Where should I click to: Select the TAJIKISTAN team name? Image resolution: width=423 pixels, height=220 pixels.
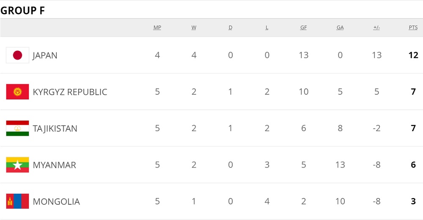pos(55,129)
